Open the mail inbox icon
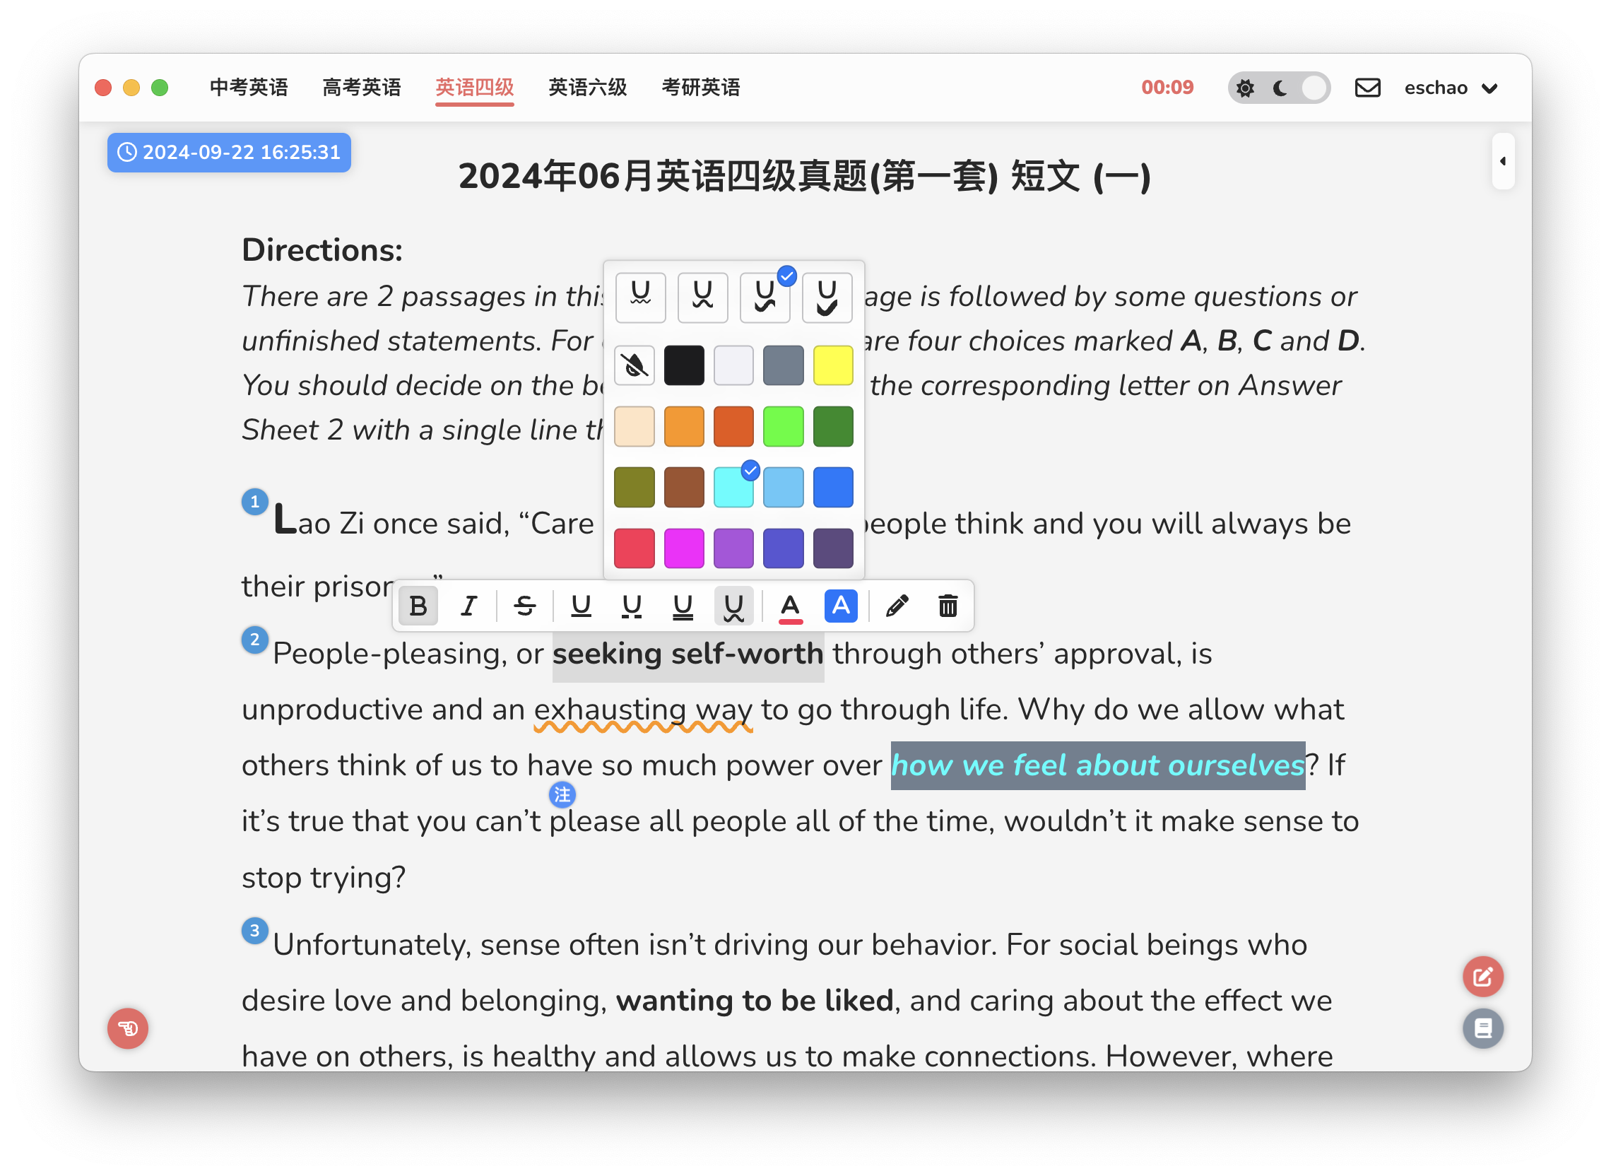 click(1368, 88)
